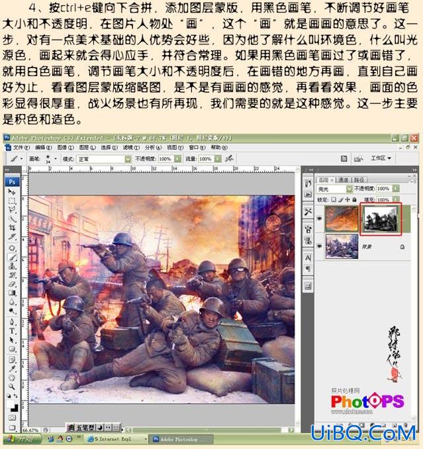Open layer blend mode 亮光 dropdown
Viewport: 423px width, 449px height.
pyautogui.click(x=349, y=189)
